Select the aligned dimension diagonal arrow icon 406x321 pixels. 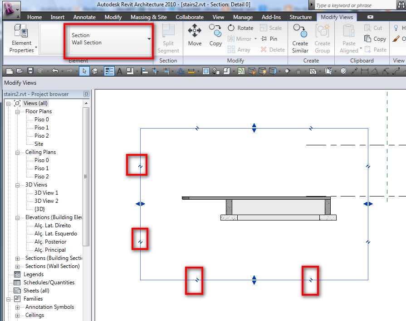354,71
